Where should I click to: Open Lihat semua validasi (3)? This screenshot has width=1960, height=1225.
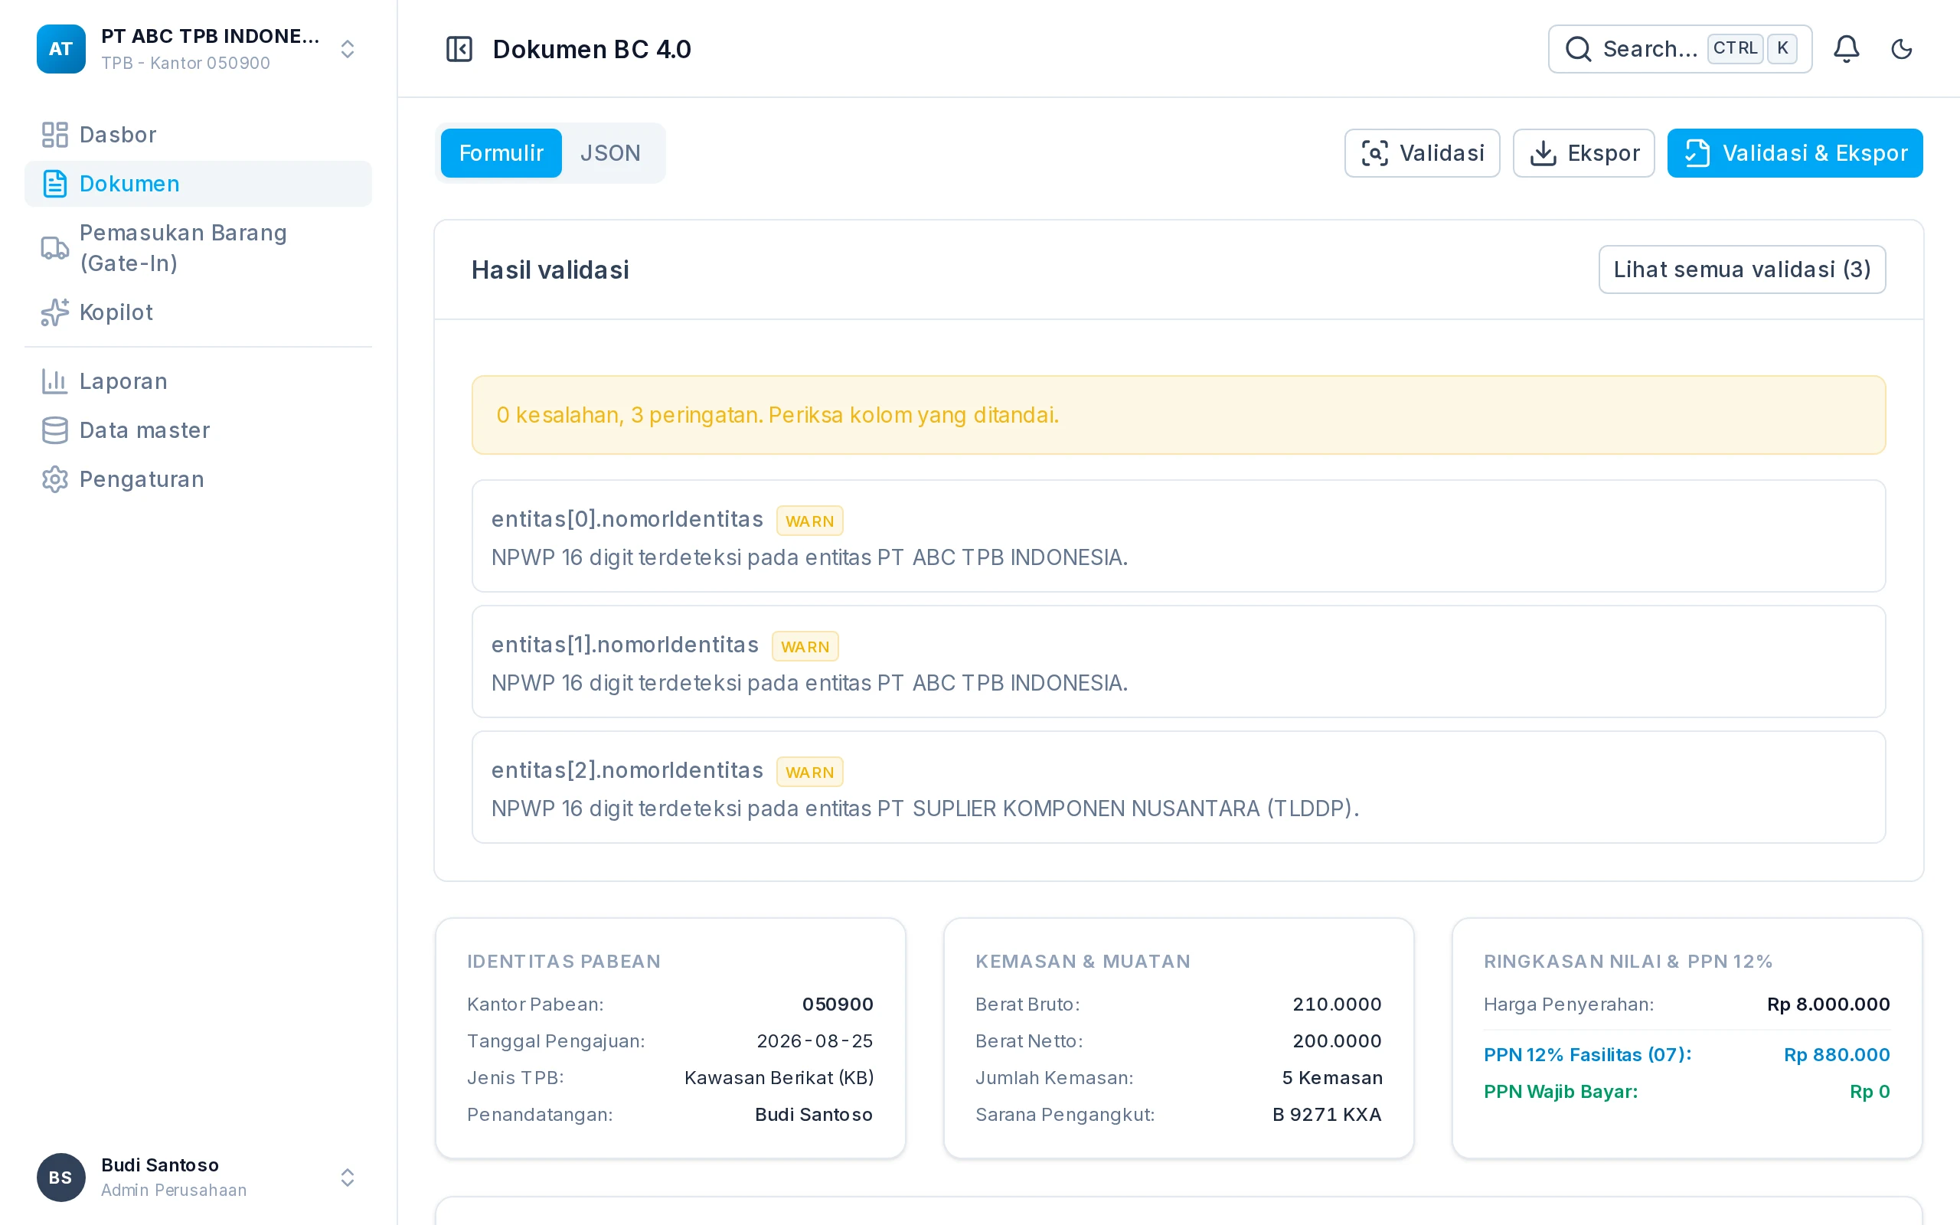(1741, 269)
